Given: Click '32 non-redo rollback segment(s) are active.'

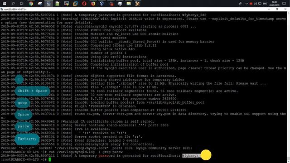Looking at the screenshot, I should click(133, 95).
